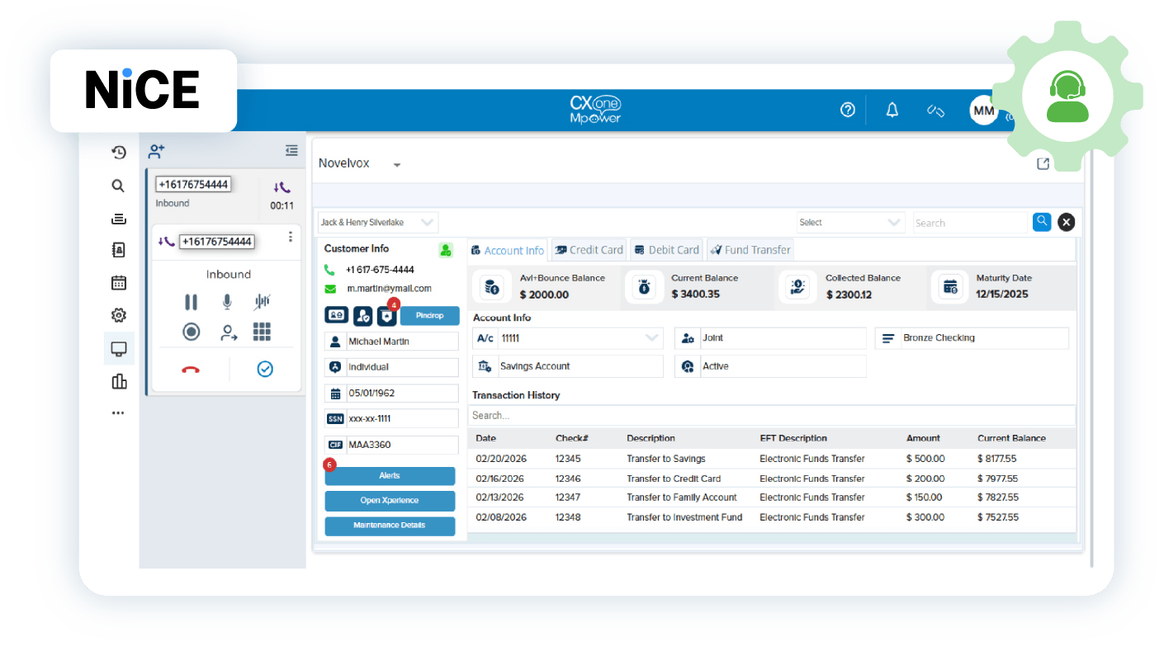Open the schedule calendar sidebar icon
1164x646 pixels.
coord(119,282)
